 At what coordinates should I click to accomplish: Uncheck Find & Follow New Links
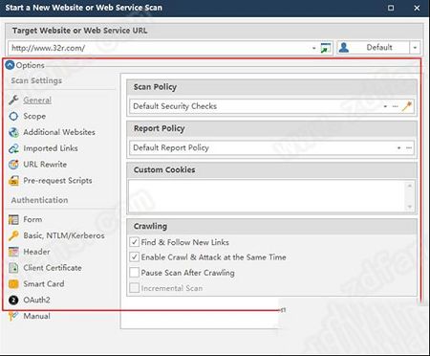(135, 242)
